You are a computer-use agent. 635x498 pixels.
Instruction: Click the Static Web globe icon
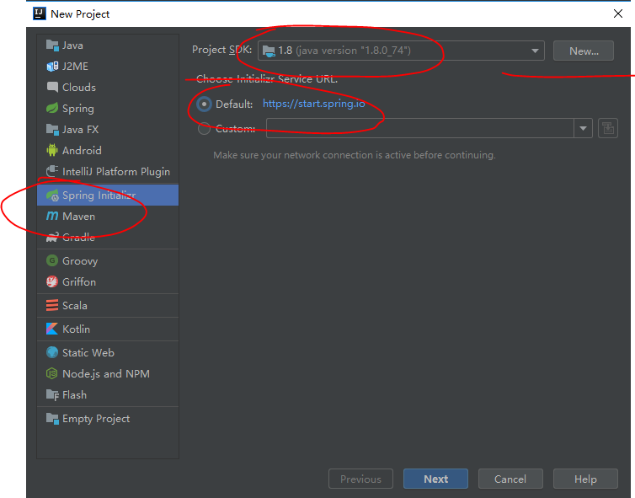click(x=52, y=352)
